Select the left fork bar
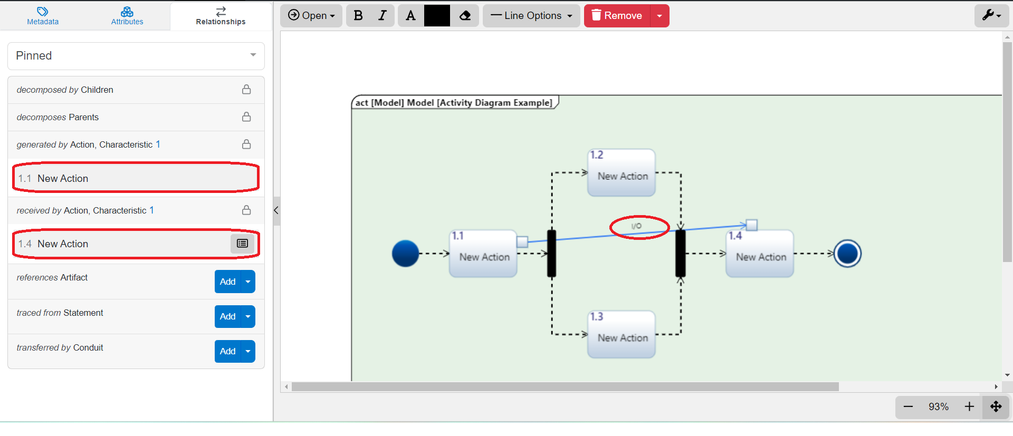This screenshot has width=1013, height=436. point(551,254)
